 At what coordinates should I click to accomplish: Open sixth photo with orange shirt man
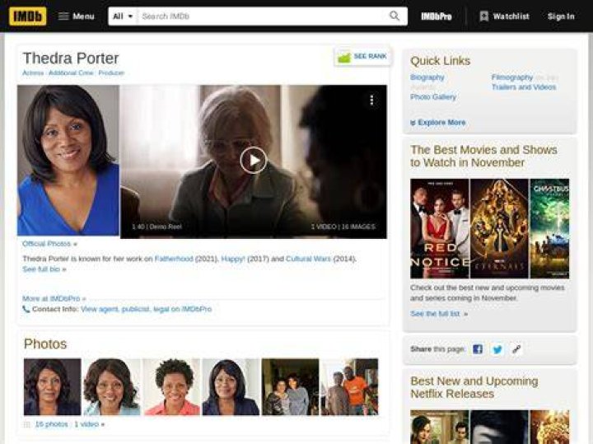[x=350, y=386]
